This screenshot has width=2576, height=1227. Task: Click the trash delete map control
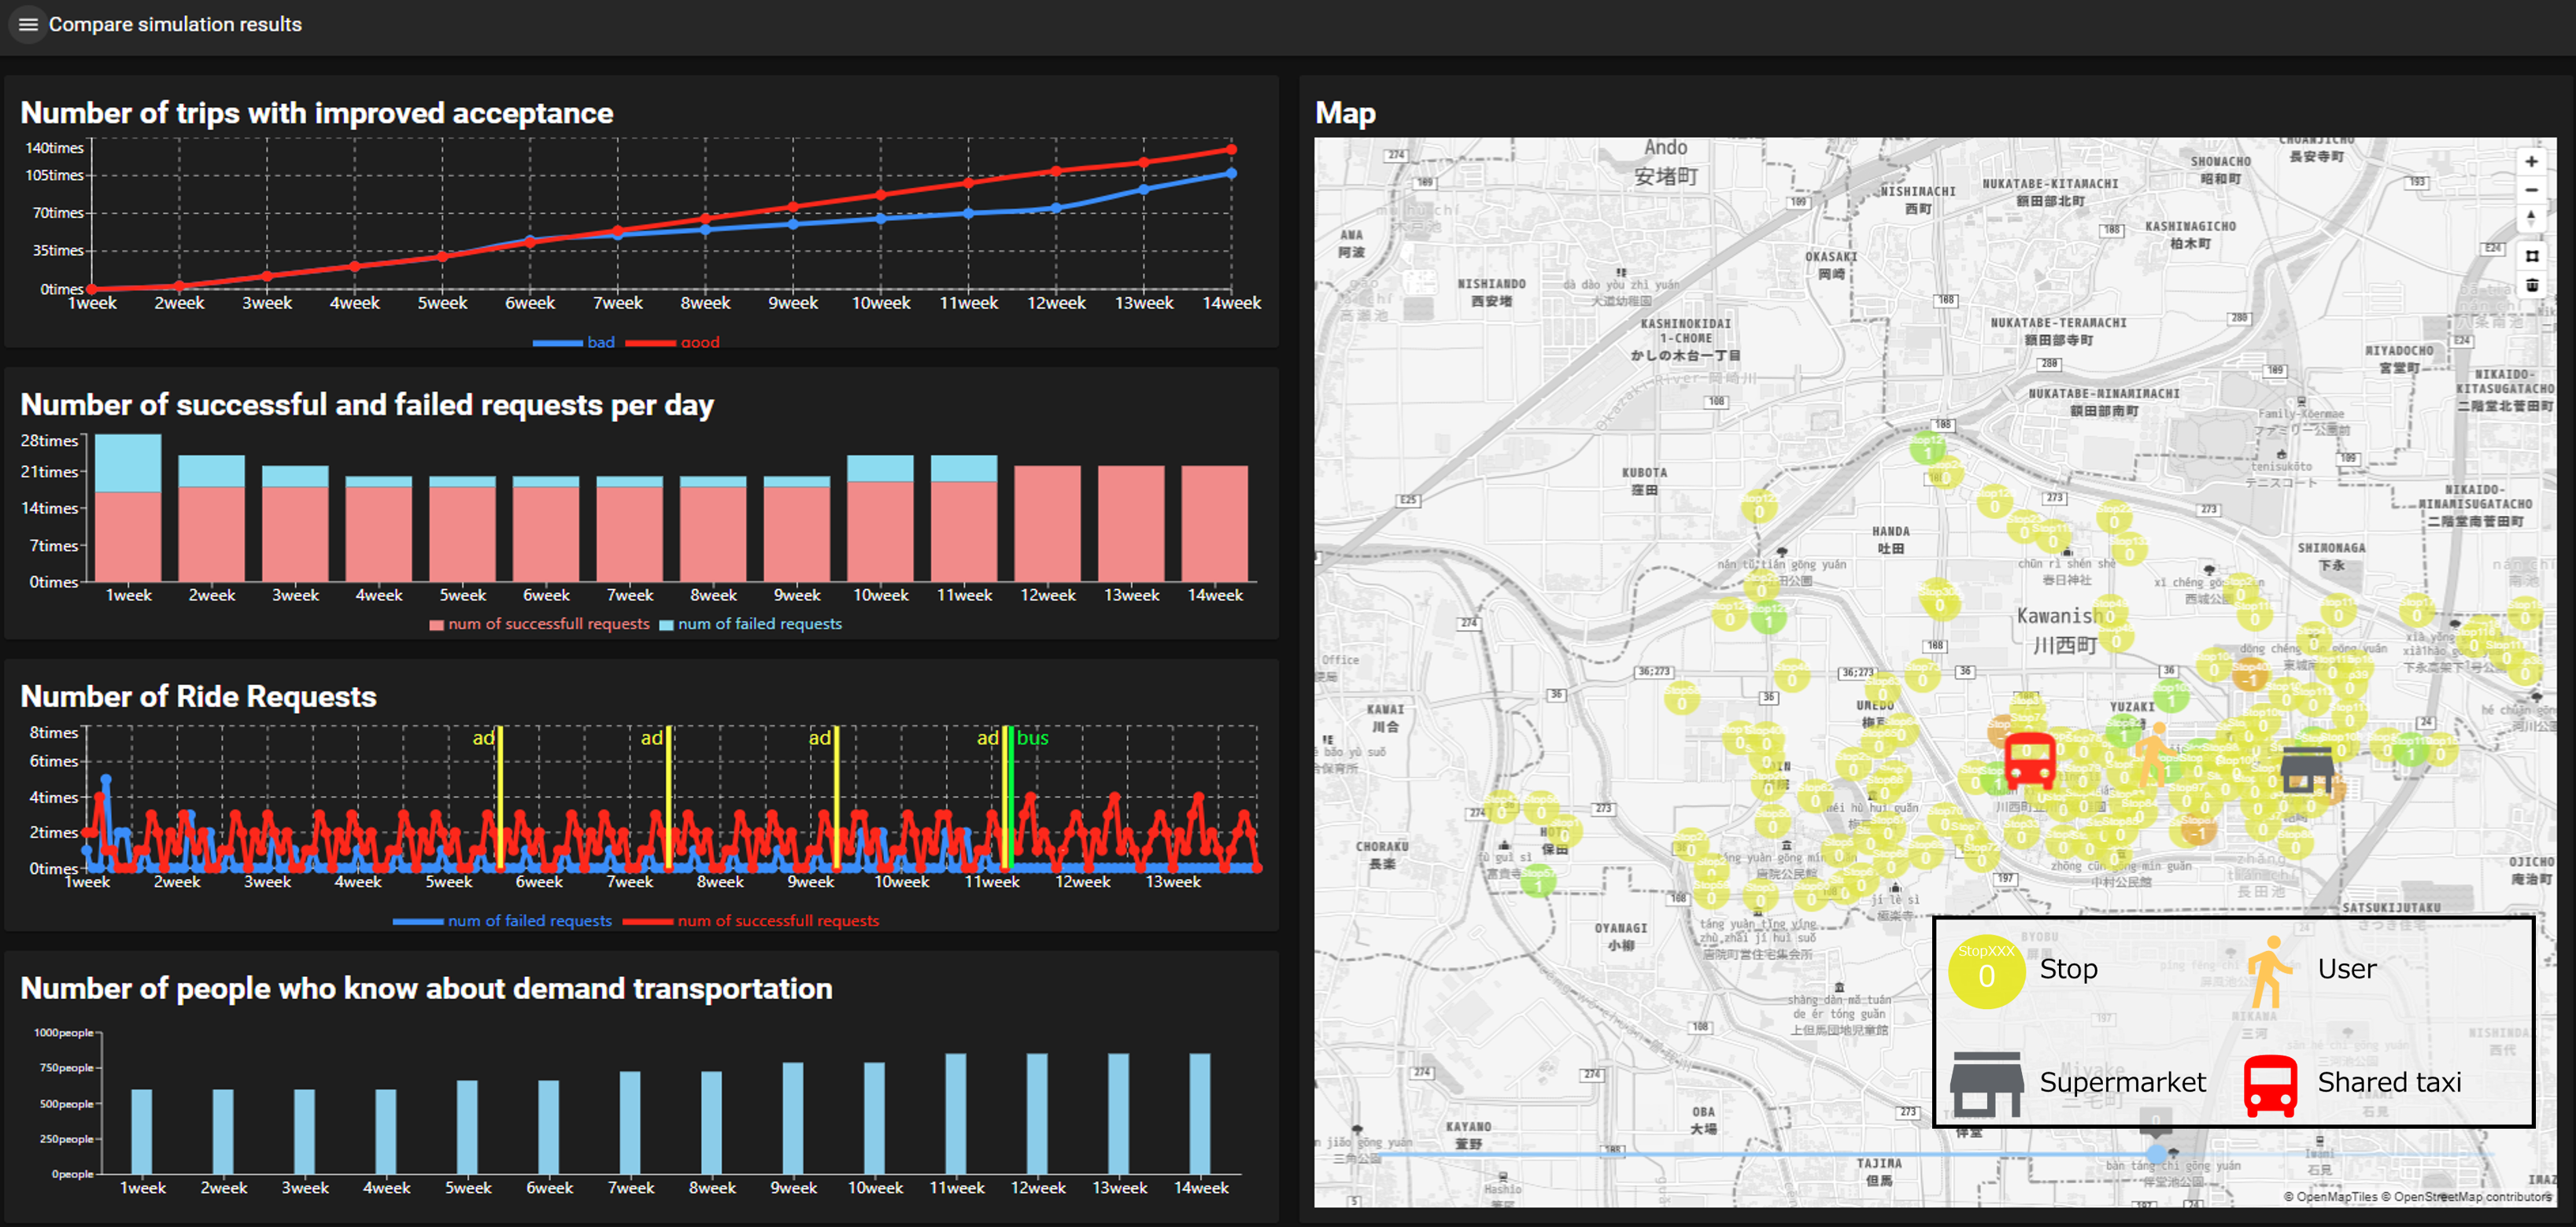click(2532, 286)
